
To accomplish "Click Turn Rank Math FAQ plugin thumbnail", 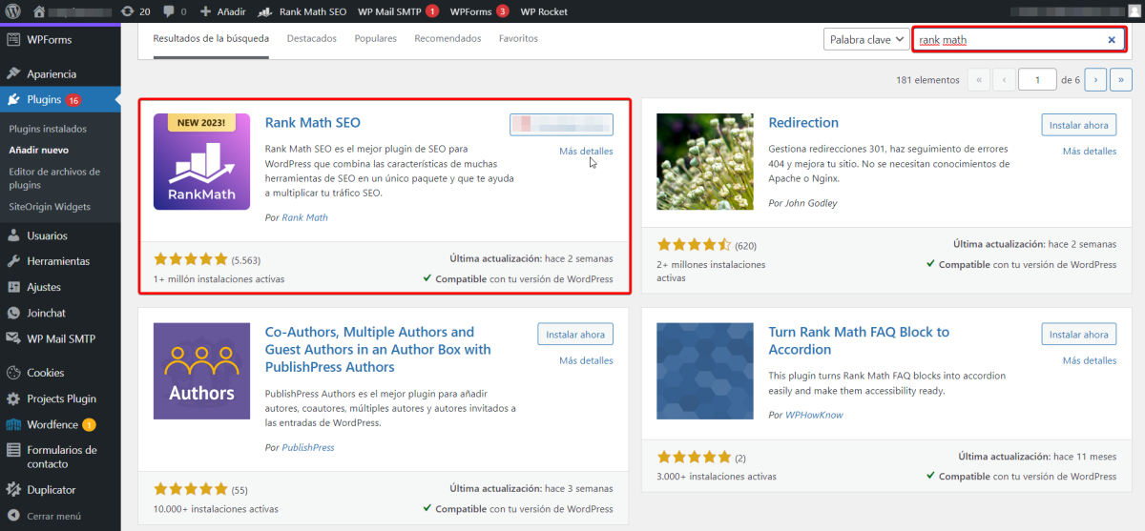I will click(x=705, y=371).
